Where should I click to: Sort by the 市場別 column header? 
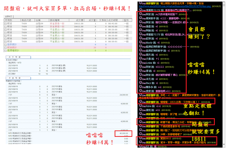[12, 20]
